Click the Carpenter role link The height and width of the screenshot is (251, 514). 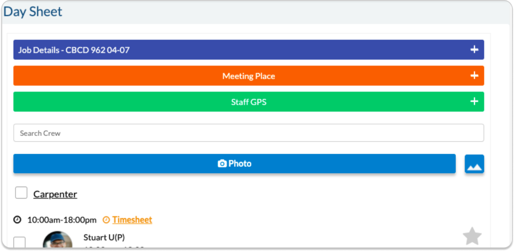(x=55, y=194)
